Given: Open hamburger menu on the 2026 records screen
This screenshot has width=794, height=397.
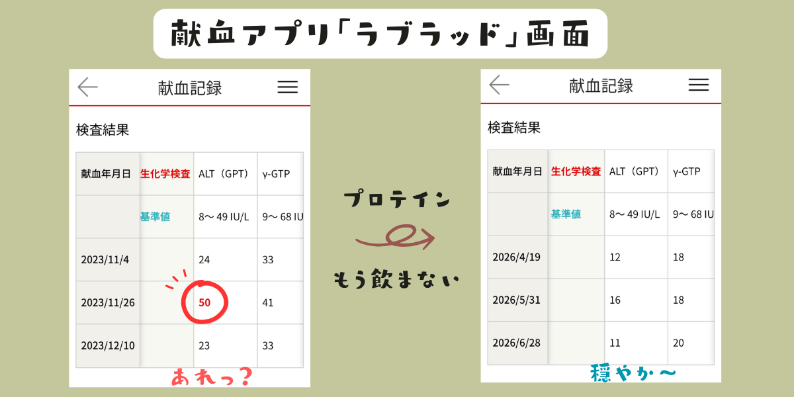Looking at the screenshot, I should tap(699, 85).
